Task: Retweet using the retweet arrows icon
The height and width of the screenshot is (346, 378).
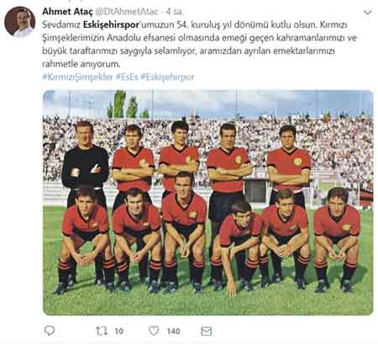Action: (102, 331)
